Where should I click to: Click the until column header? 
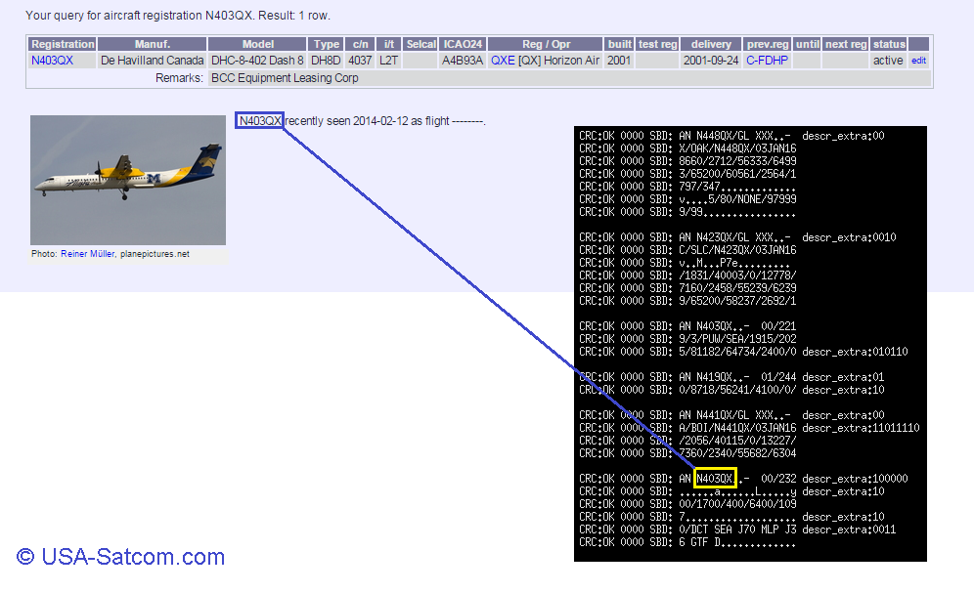point(807,44)
